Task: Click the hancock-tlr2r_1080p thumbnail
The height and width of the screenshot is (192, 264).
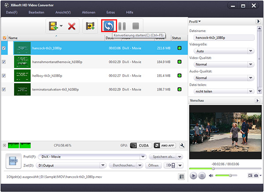Action: pos(22,48)
